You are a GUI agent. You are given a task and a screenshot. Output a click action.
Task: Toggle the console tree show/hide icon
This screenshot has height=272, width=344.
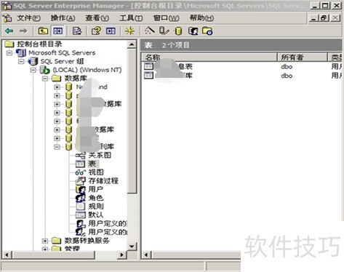click(x=58, y=31)
